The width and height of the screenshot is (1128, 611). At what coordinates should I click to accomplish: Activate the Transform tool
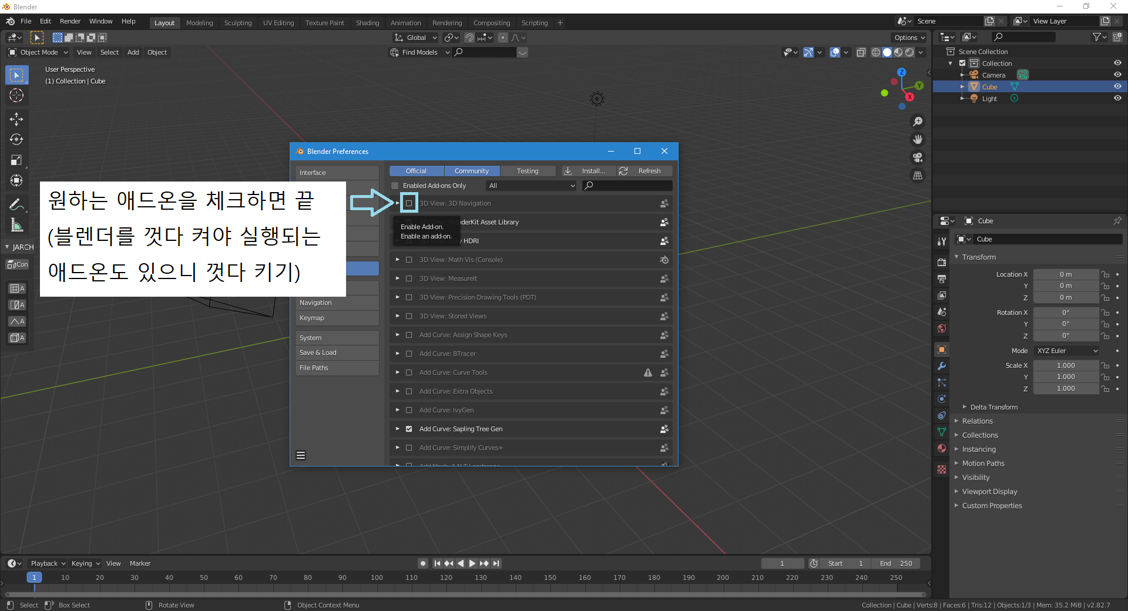(x=16, y=180)
